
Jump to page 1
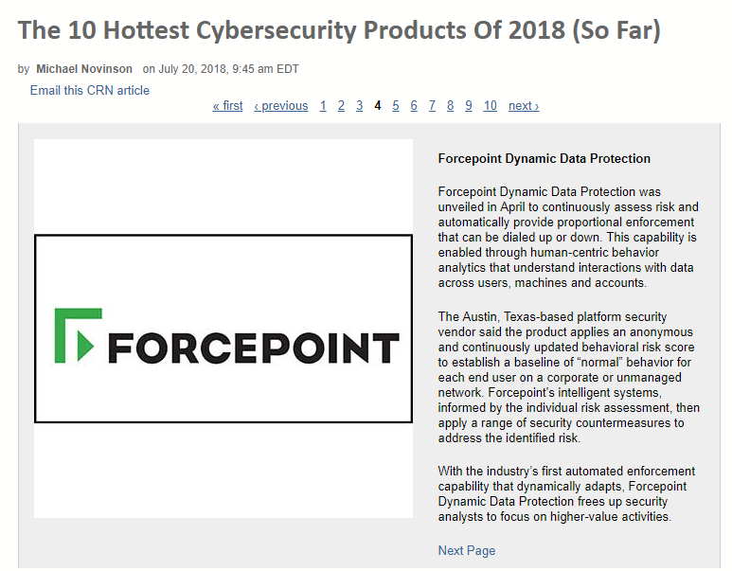tap(323, 106)
